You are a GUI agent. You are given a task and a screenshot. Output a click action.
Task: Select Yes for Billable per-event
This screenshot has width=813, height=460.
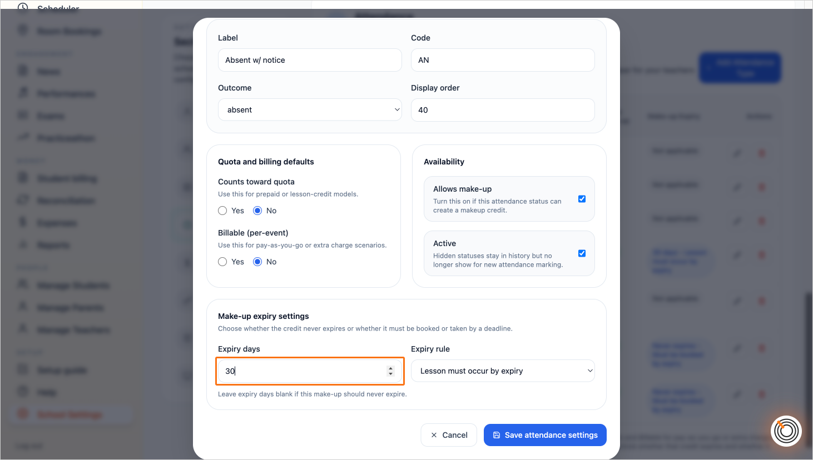coord(222,262)
